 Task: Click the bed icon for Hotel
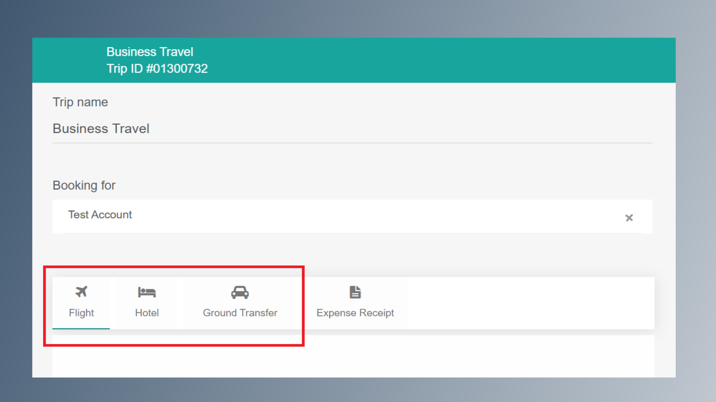tap(147, 292)
